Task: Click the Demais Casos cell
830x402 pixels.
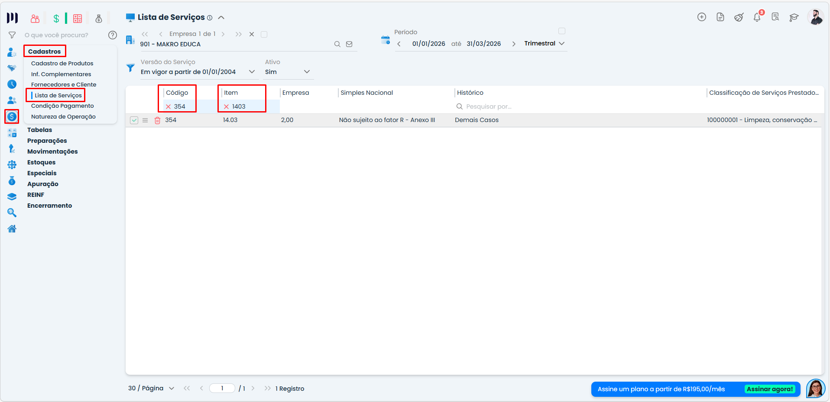Action: [x=477, y=120]
